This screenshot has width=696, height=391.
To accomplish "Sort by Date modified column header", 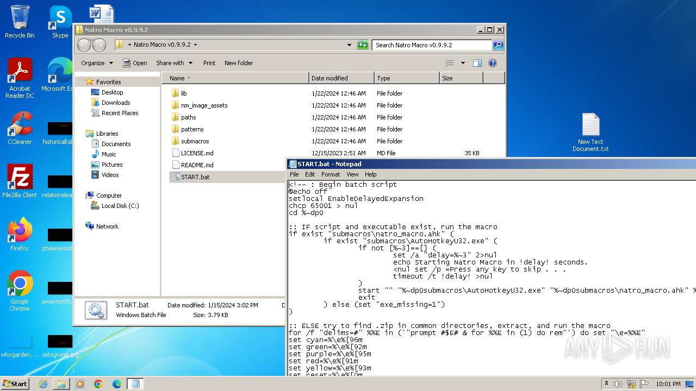I will point(341,78).
